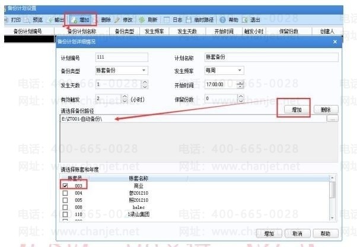
Task: Click the account list scroll up arrow
Action: tap(332, 178)
